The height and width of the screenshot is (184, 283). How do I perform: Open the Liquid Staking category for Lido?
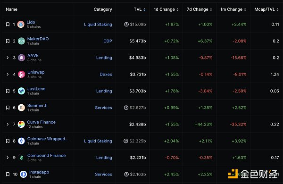[x=98, y=25]
